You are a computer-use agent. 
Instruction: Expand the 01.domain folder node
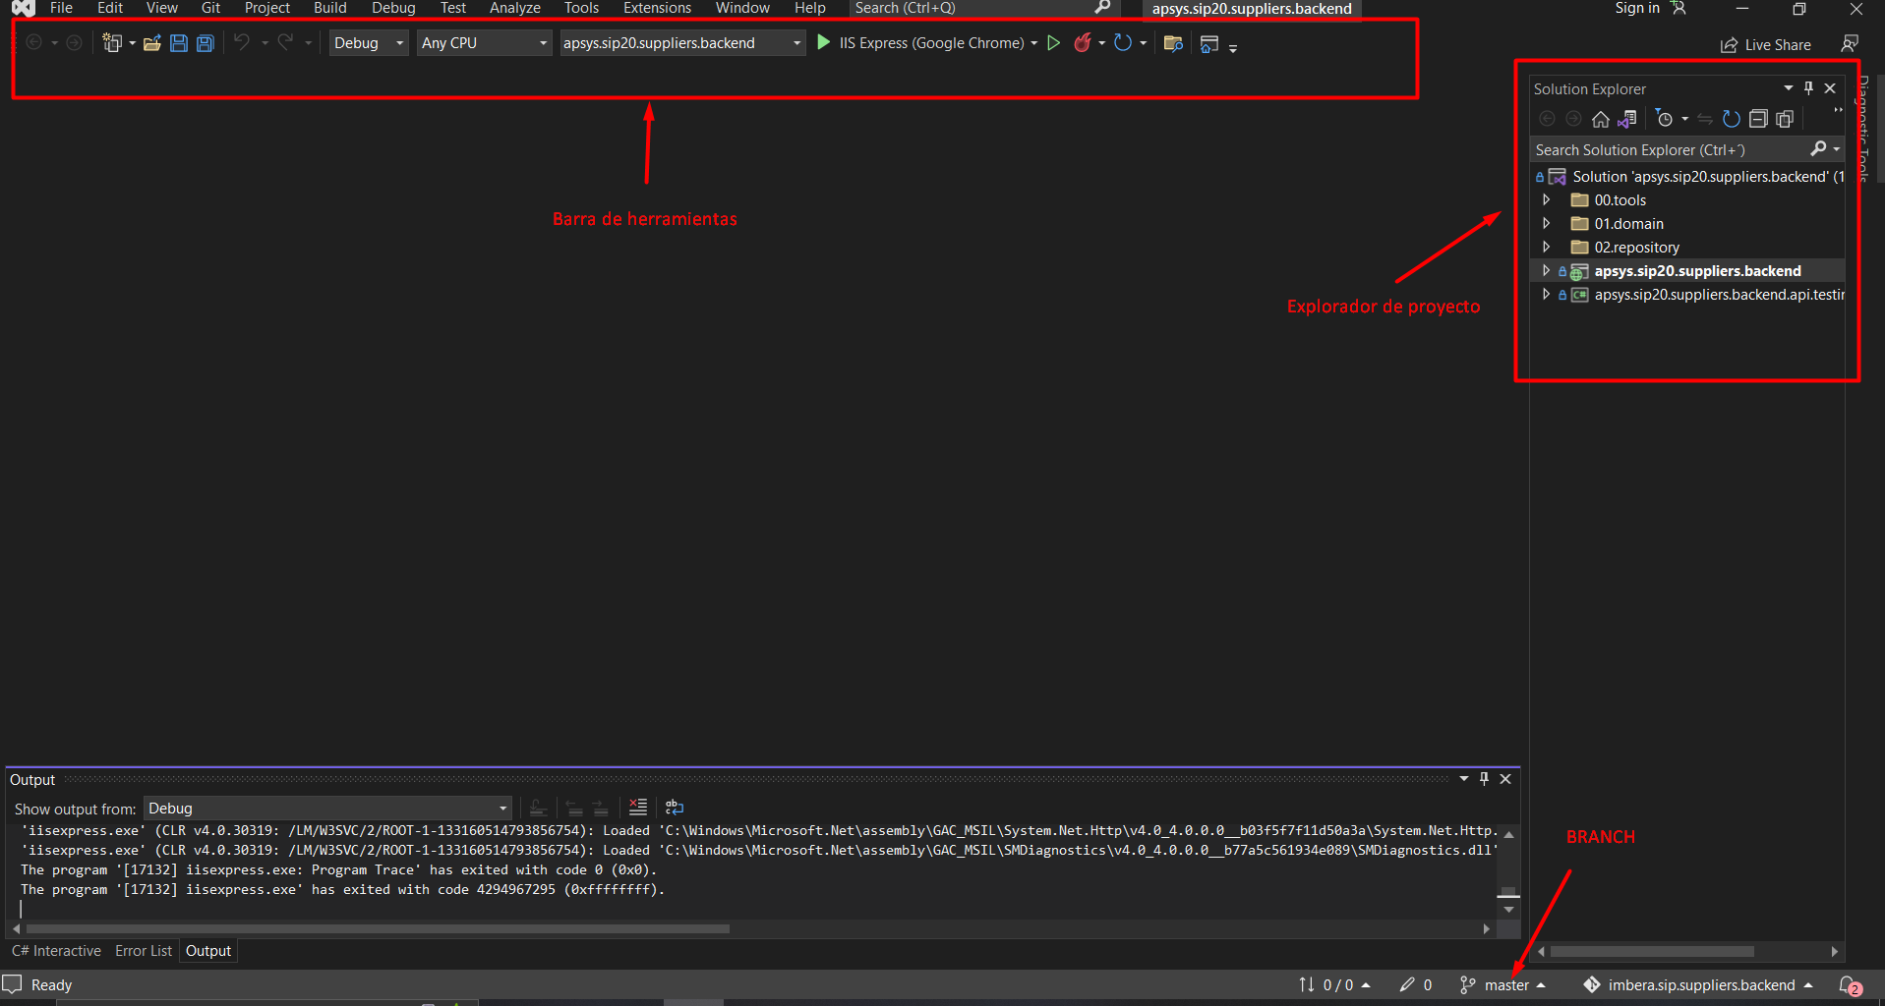coord(1547,224)
